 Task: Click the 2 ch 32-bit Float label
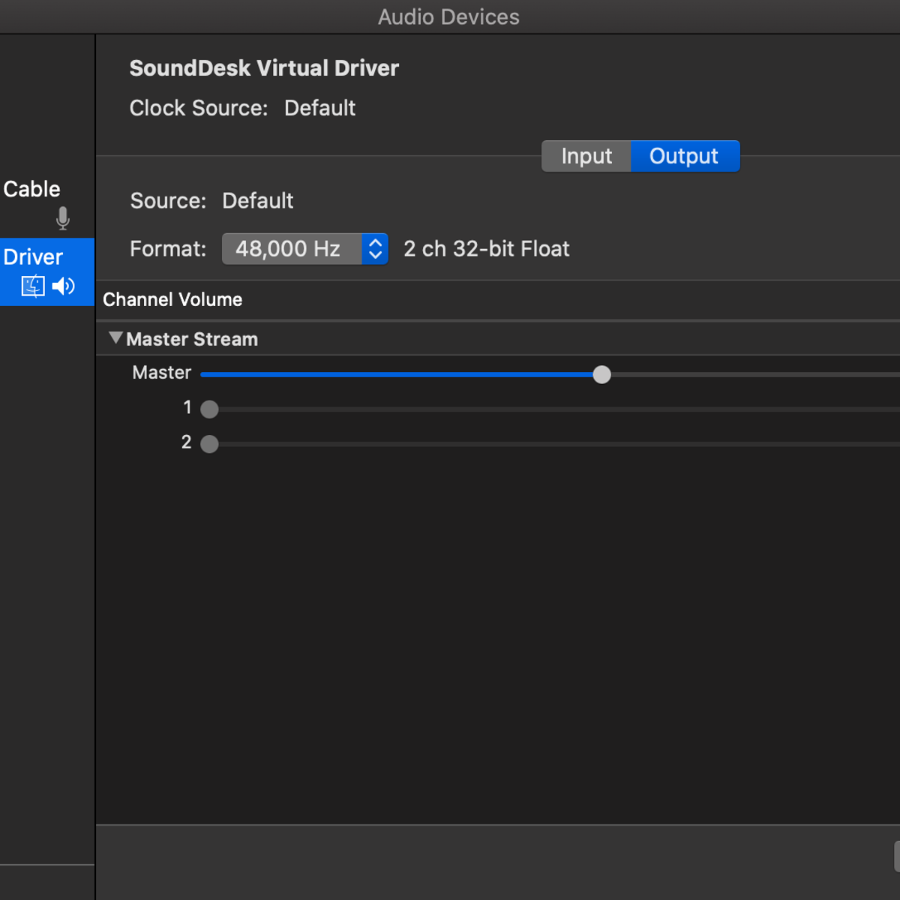[487, 249]
